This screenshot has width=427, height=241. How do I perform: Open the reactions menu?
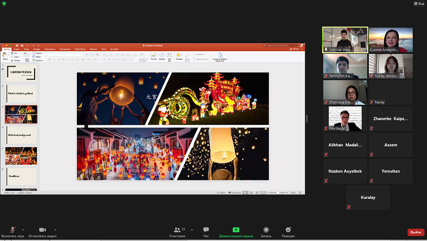coord(288,230)
